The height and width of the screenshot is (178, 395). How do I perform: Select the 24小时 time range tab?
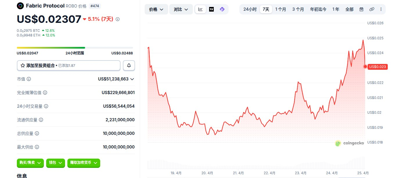pyautogui.click(x=250, y=9)
